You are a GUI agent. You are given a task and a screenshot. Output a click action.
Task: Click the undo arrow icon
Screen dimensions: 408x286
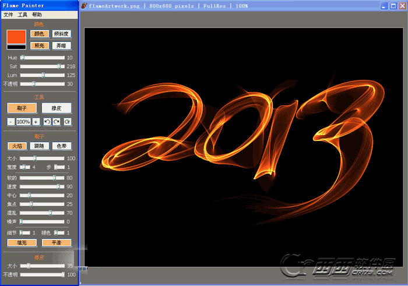pos(47,122)
